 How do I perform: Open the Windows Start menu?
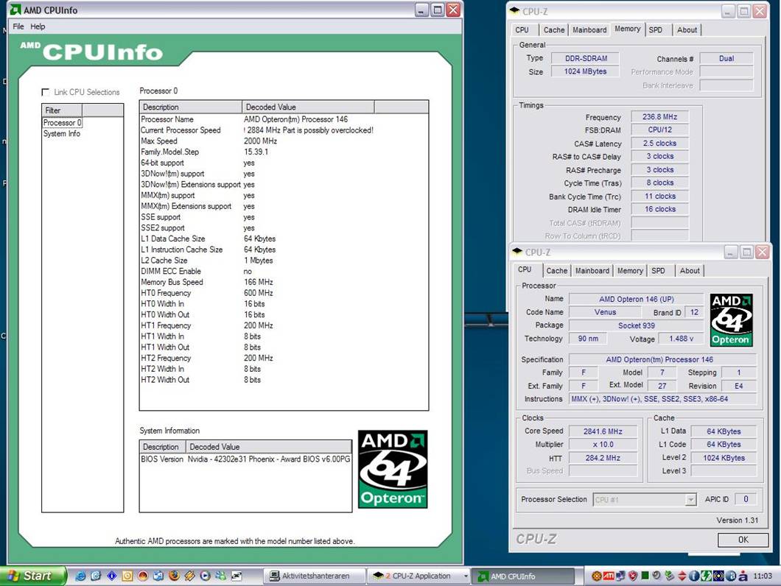point(33,576)
